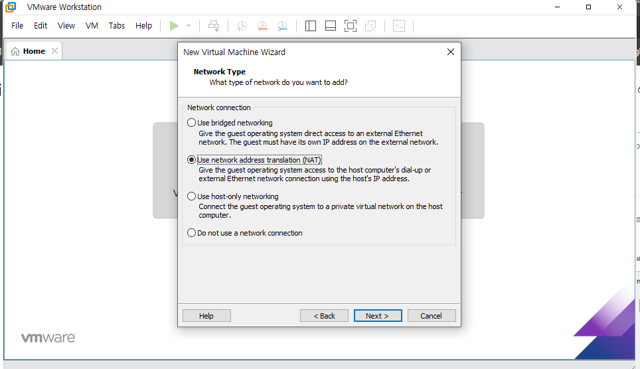Click the Next > button
The height and width of the screenshot is (369, 640).
click(x=378, y=315)
